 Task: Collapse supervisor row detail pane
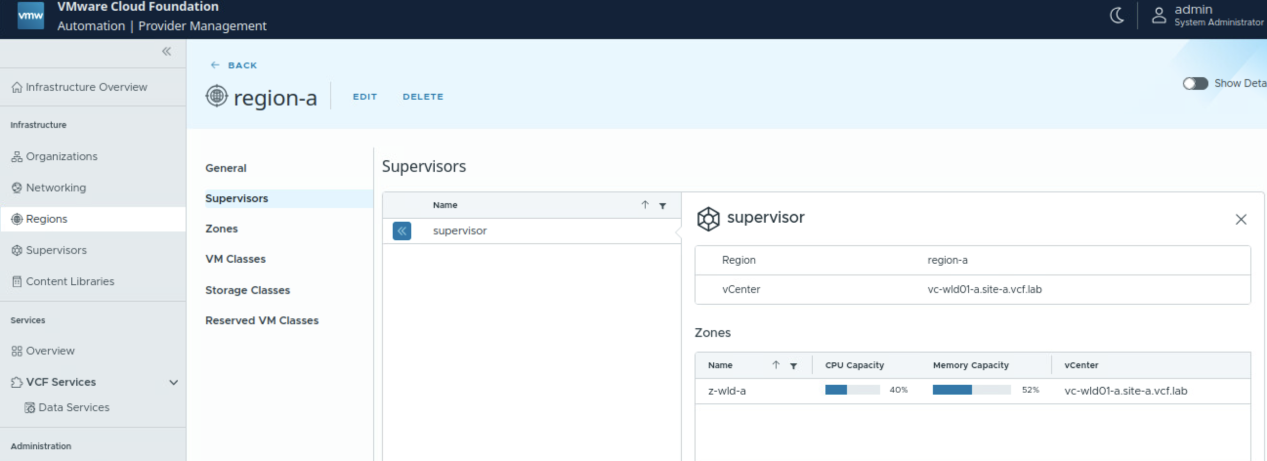point(401,231)
